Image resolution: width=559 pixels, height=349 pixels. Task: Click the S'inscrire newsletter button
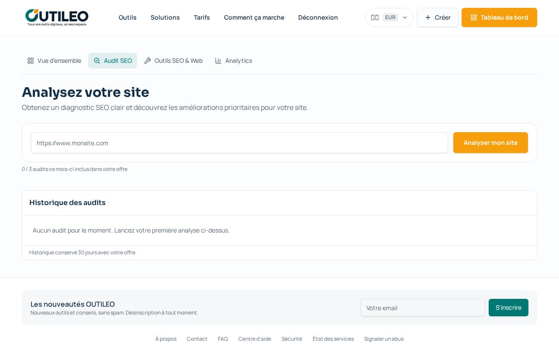pos(508,308)
